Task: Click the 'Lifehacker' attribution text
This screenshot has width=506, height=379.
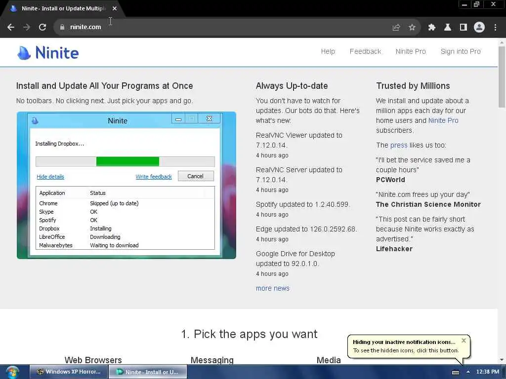Action: 394,249
